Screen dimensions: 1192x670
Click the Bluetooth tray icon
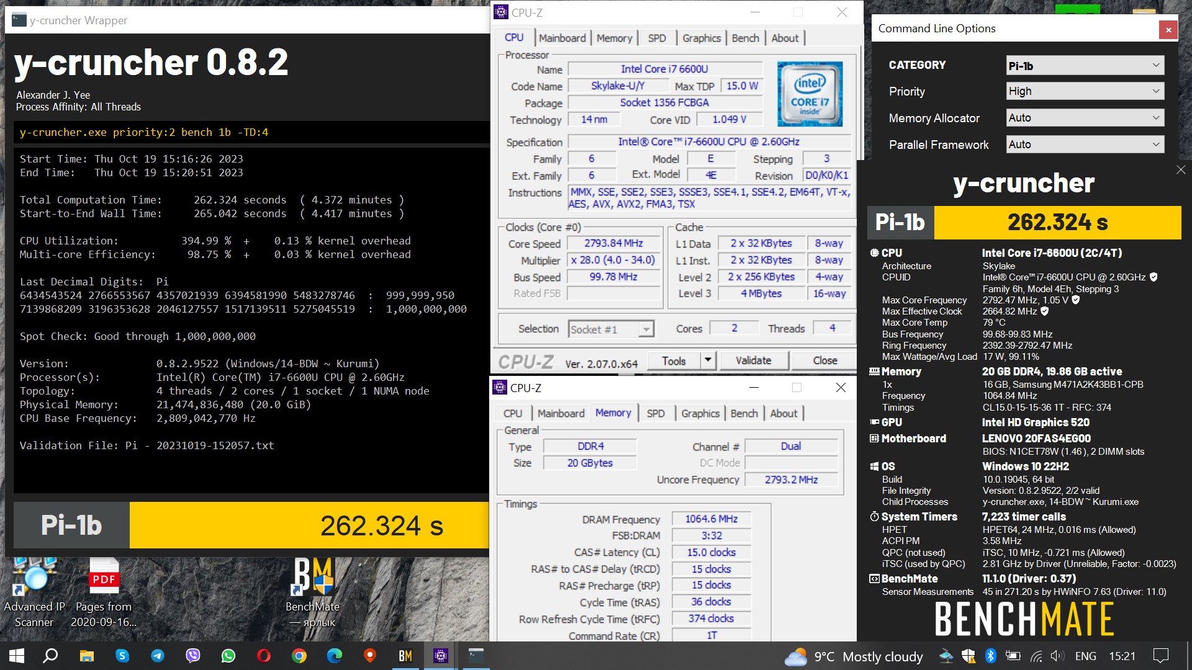coord(991,656)
